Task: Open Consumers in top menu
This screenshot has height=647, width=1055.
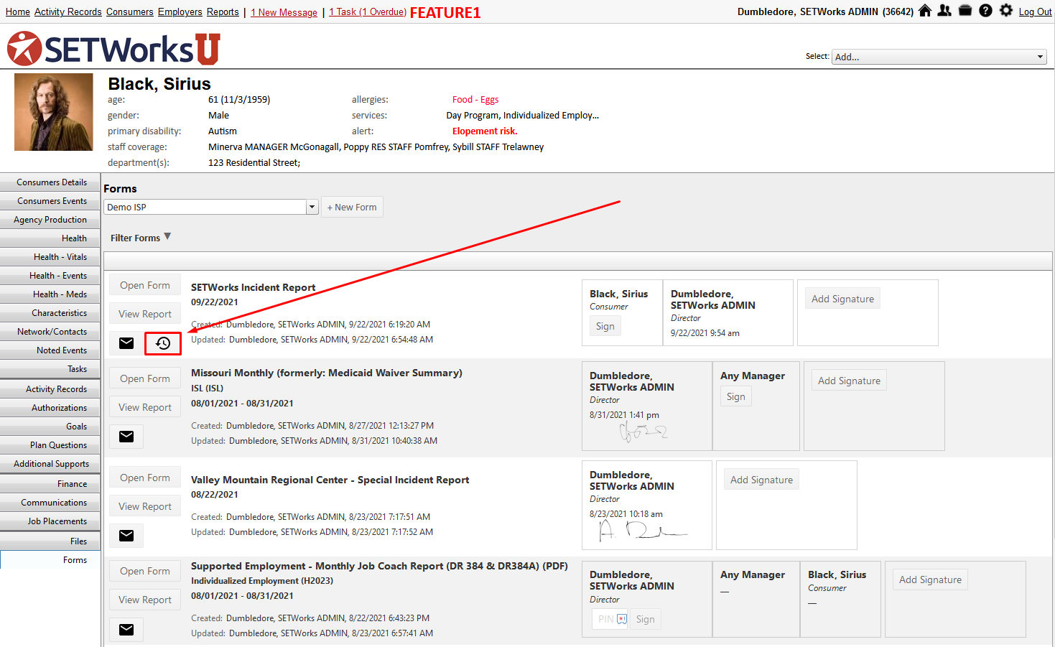Action: tap(130, 12)
